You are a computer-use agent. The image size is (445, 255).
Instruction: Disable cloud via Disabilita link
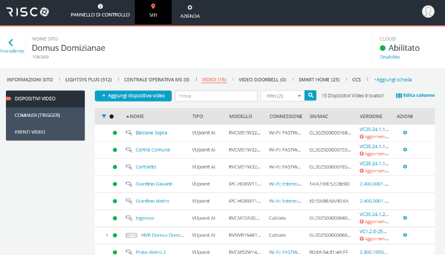point(389,57)
